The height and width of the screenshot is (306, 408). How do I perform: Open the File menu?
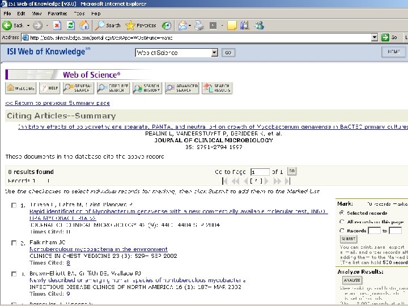[7, 13]
